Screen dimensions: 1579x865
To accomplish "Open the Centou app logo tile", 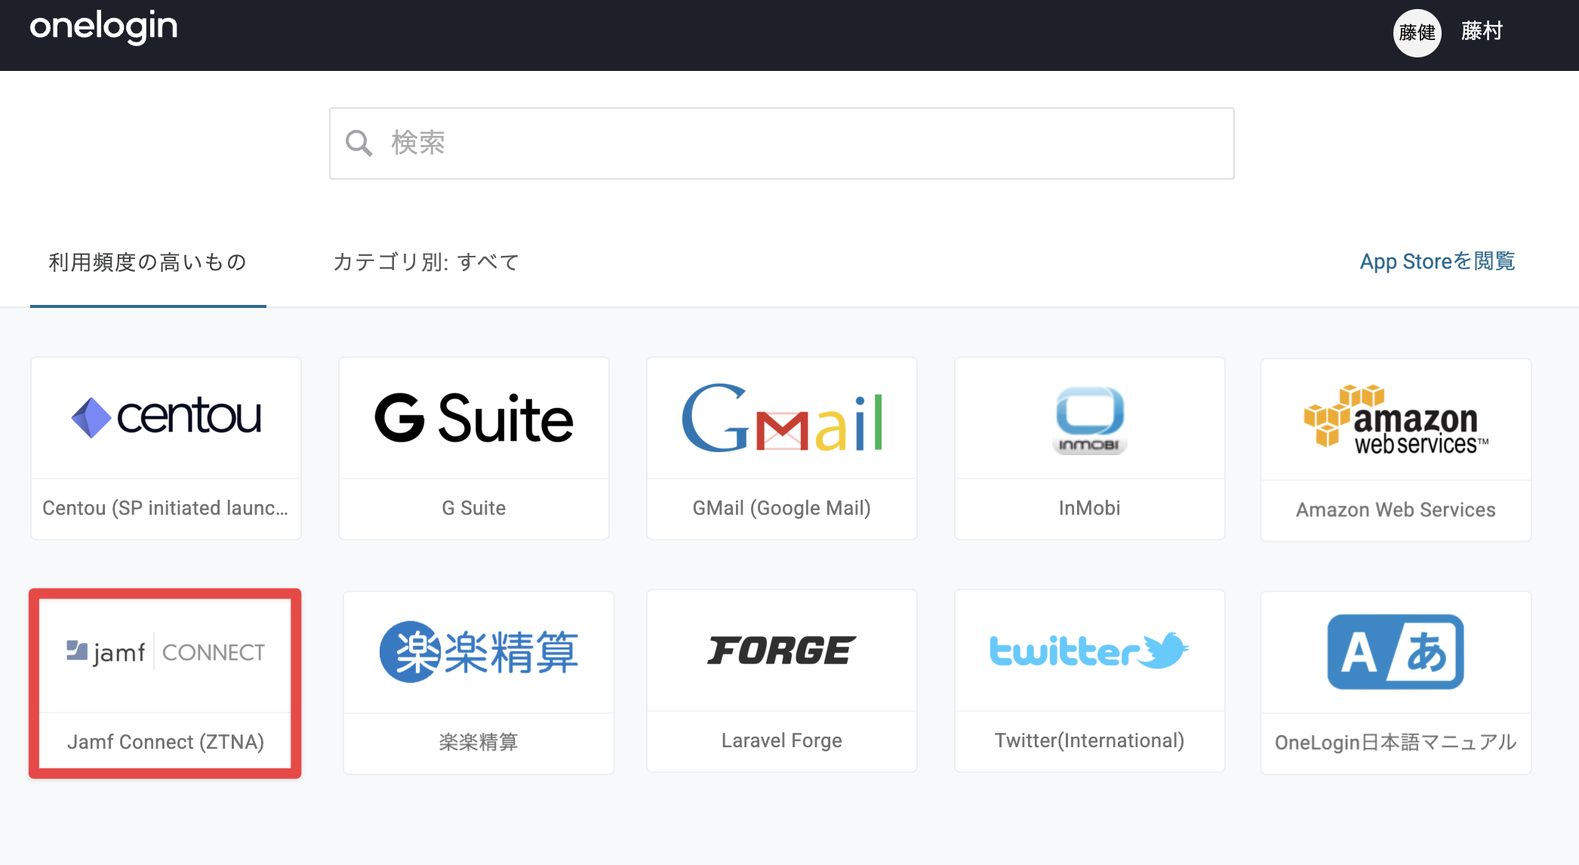I will [166, 417].
